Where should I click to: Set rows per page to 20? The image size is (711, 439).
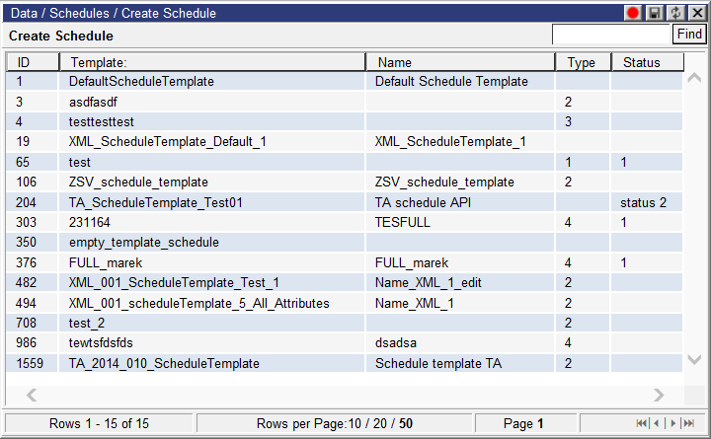[378, 423]
